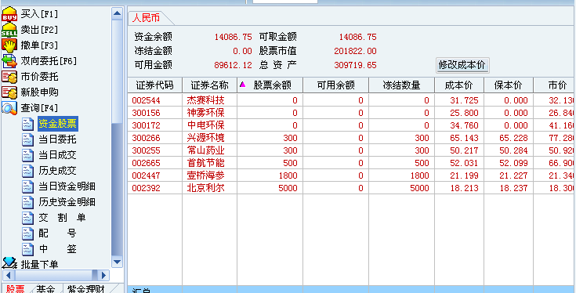Click the sidebar horizontal scroll right arrow

[103, 275]
